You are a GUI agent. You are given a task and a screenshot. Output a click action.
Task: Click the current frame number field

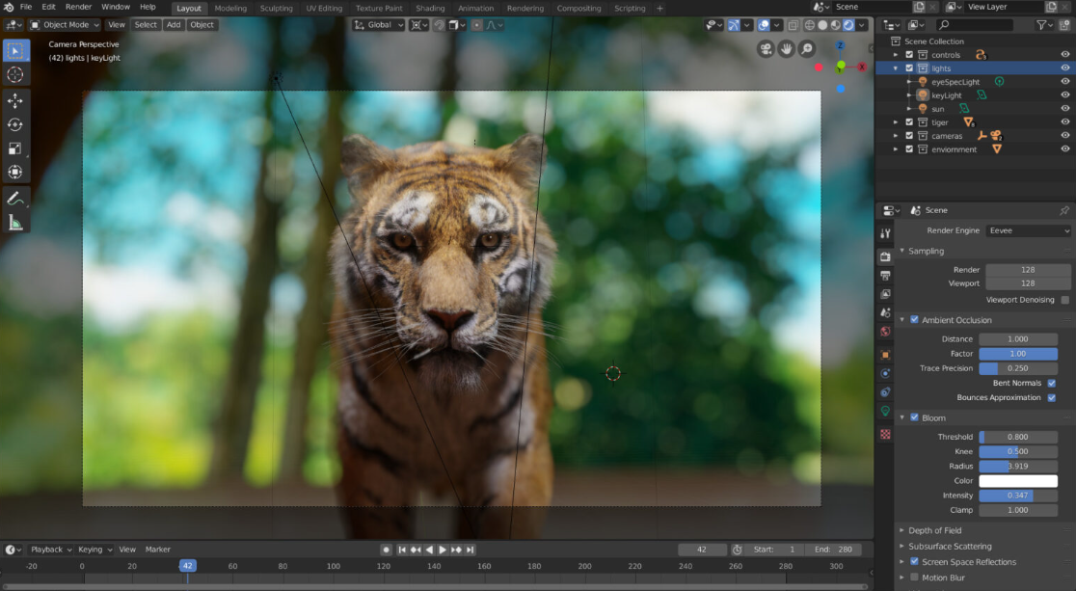[x=702, y=549]
